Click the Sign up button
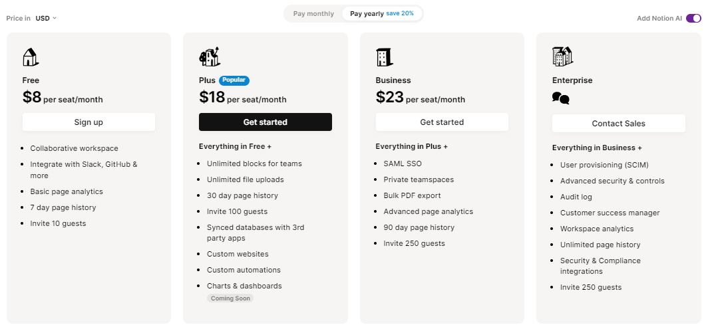This screenshot has height=327, width=712. pos(89,122)
